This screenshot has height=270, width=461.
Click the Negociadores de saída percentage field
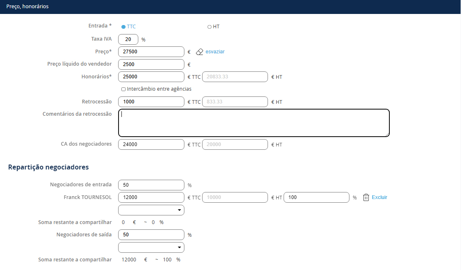click(x=151, y=235)
